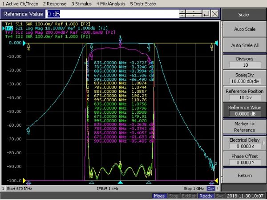
Task: Open the 3 Stimulus menu
Action: pyautogui.click(x=81, y=4)
